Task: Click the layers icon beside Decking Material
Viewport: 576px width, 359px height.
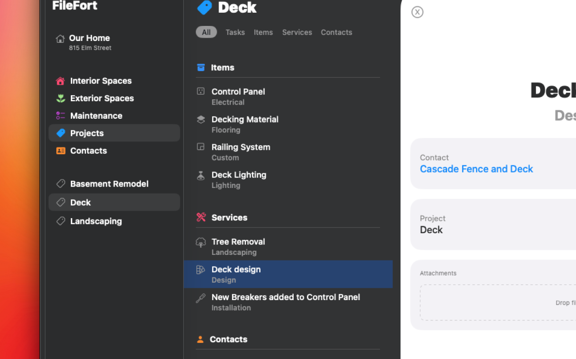Action: click(x=201, y=119)
